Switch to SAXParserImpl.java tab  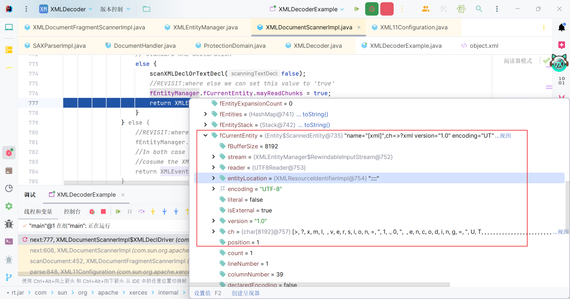(x=56, y=46)
